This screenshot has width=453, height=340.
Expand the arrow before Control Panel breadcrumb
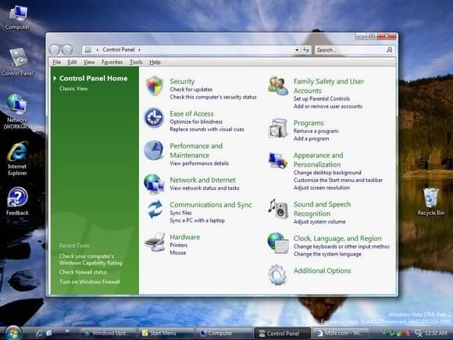point(98,50)
